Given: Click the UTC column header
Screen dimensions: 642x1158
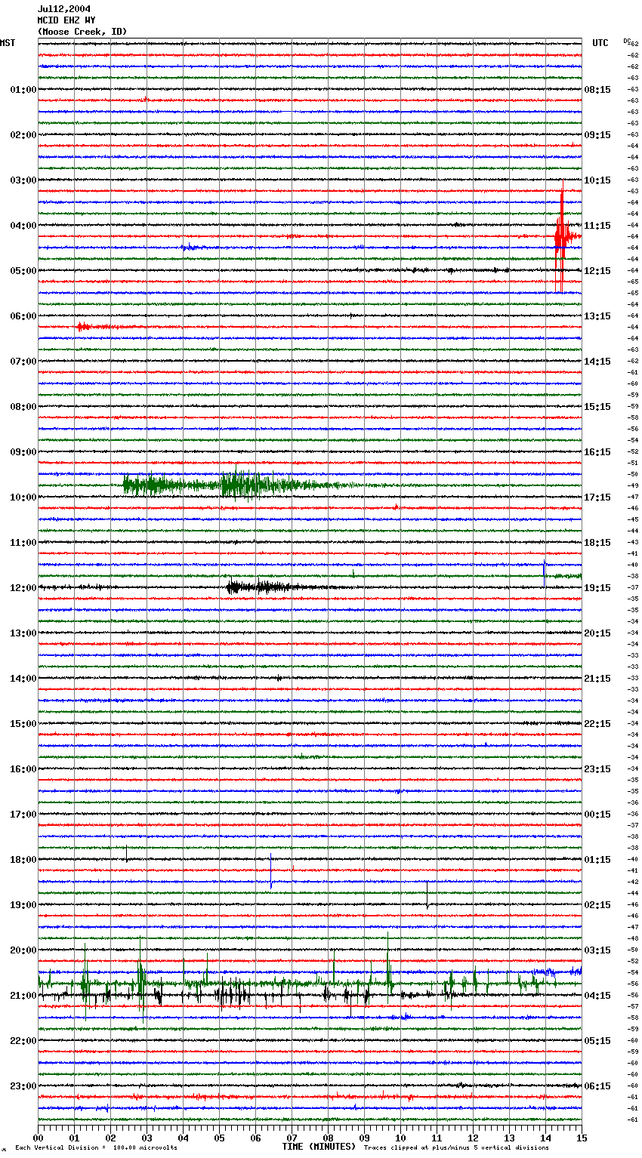Looking at the screenshot, I should 600,43.
